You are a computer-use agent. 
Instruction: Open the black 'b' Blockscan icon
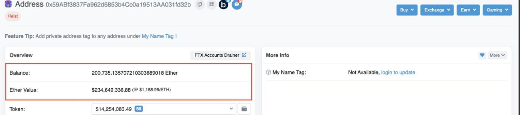pyautogui.click(x=223, y=5)
